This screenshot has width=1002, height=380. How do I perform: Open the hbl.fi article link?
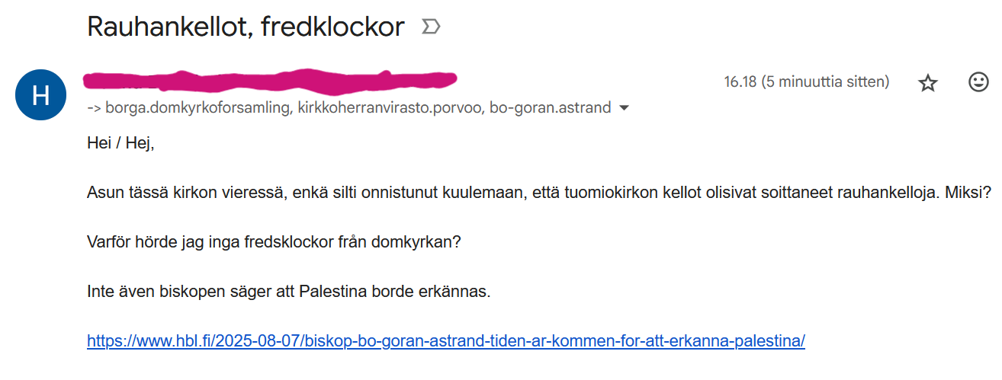446,340
